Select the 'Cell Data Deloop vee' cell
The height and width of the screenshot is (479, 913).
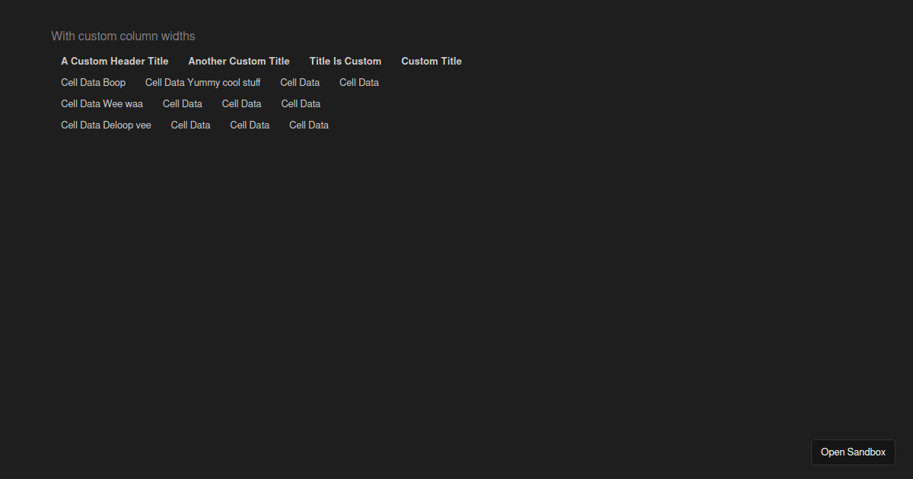[106, 125]
